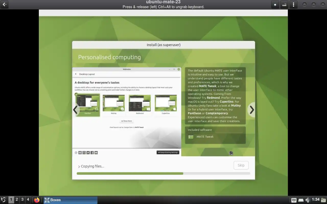Click the back arrow beside Desktop Layout
Screen dimensions: 327x204
click(x=76, y=74)
